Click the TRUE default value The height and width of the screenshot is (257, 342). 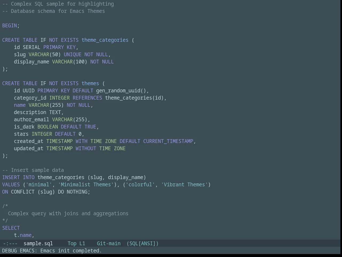[x=90, y=127]
